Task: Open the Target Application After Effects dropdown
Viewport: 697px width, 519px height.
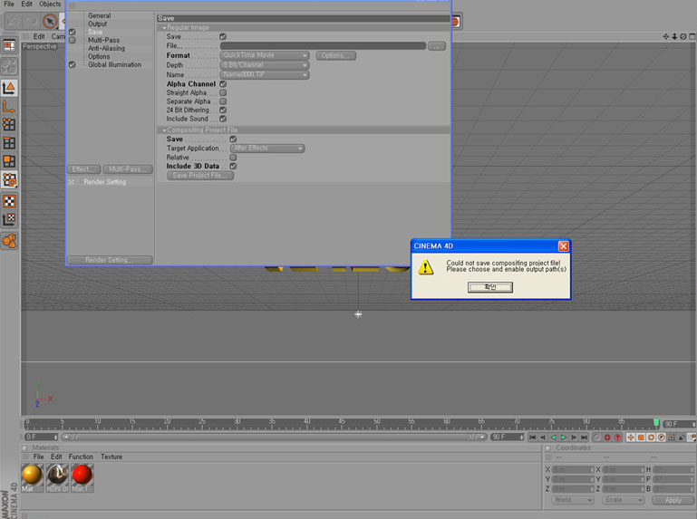Action: click(x=267, y=148)
